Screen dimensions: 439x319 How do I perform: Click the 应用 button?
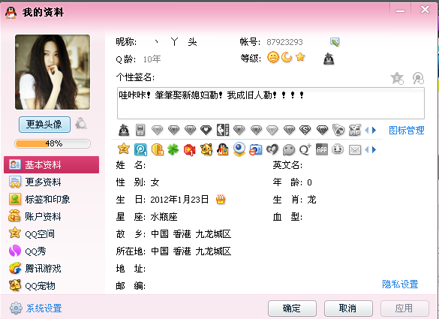point(404,308)
